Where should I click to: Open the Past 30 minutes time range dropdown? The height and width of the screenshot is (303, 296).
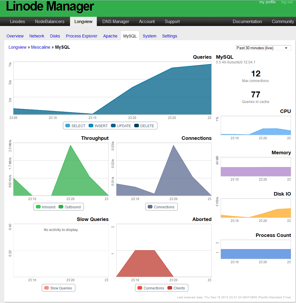[263, 48]
